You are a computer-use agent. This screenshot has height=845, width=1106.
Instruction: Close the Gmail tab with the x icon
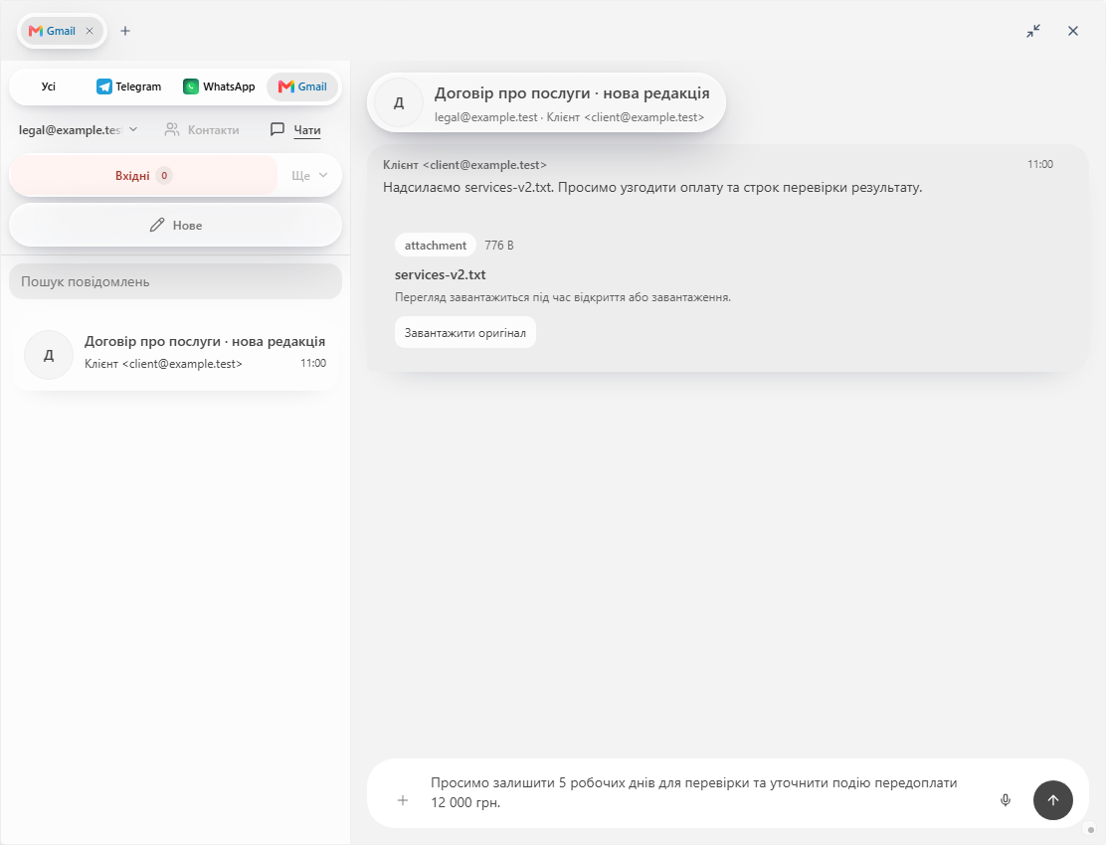click(90, 31)
